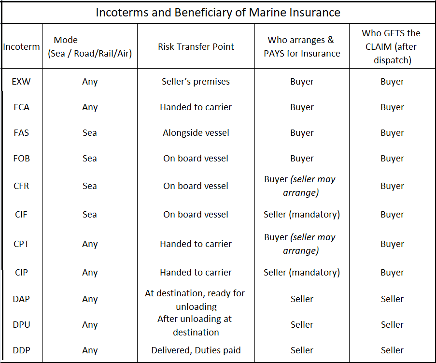
Task: Select the 'Risk Transfer Point' column header
Action: coord(196,47)
